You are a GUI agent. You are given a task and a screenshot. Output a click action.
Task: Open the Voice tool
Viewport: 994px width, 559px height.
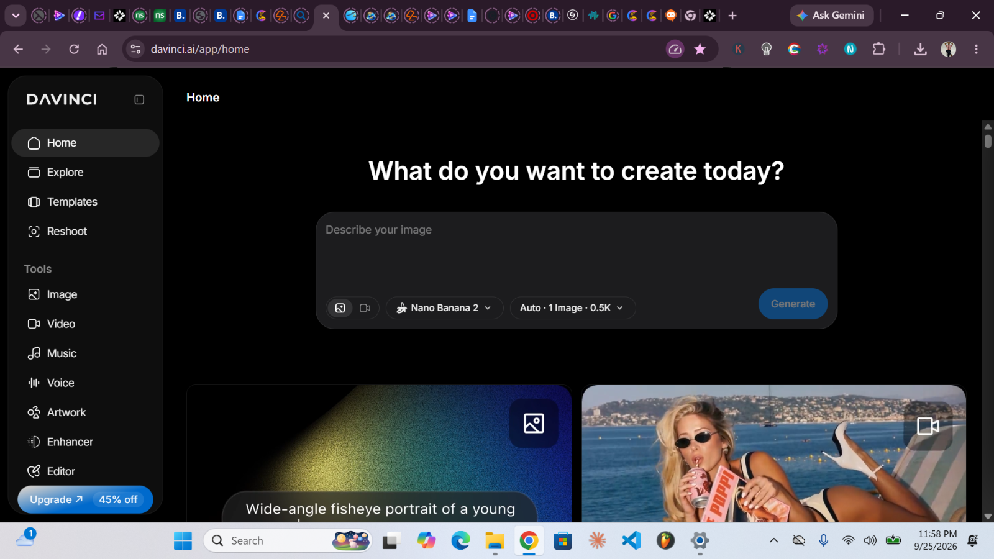(85, 383)
